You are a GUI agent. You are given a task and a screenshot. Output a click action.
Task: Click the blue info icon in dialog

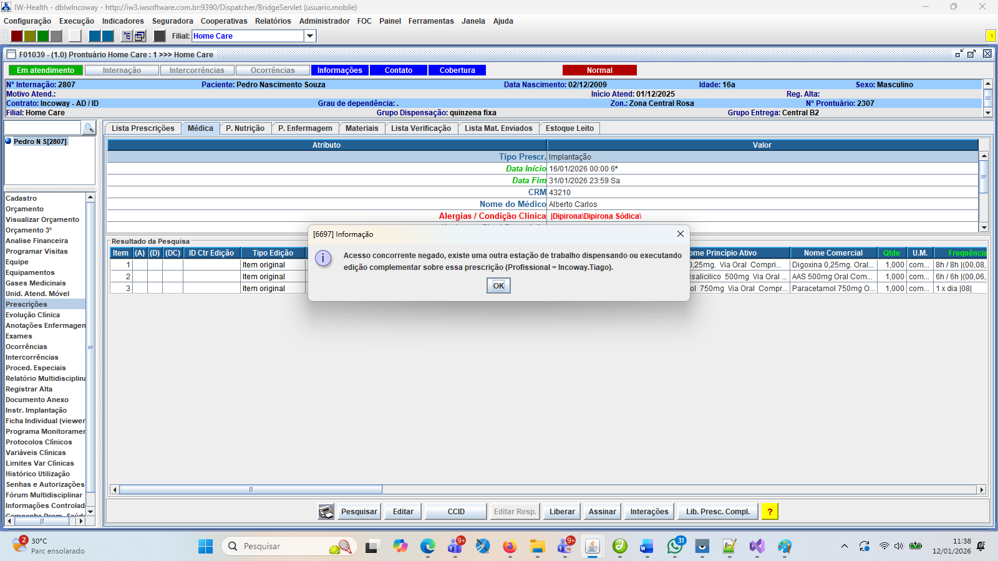tap(323, 258)
